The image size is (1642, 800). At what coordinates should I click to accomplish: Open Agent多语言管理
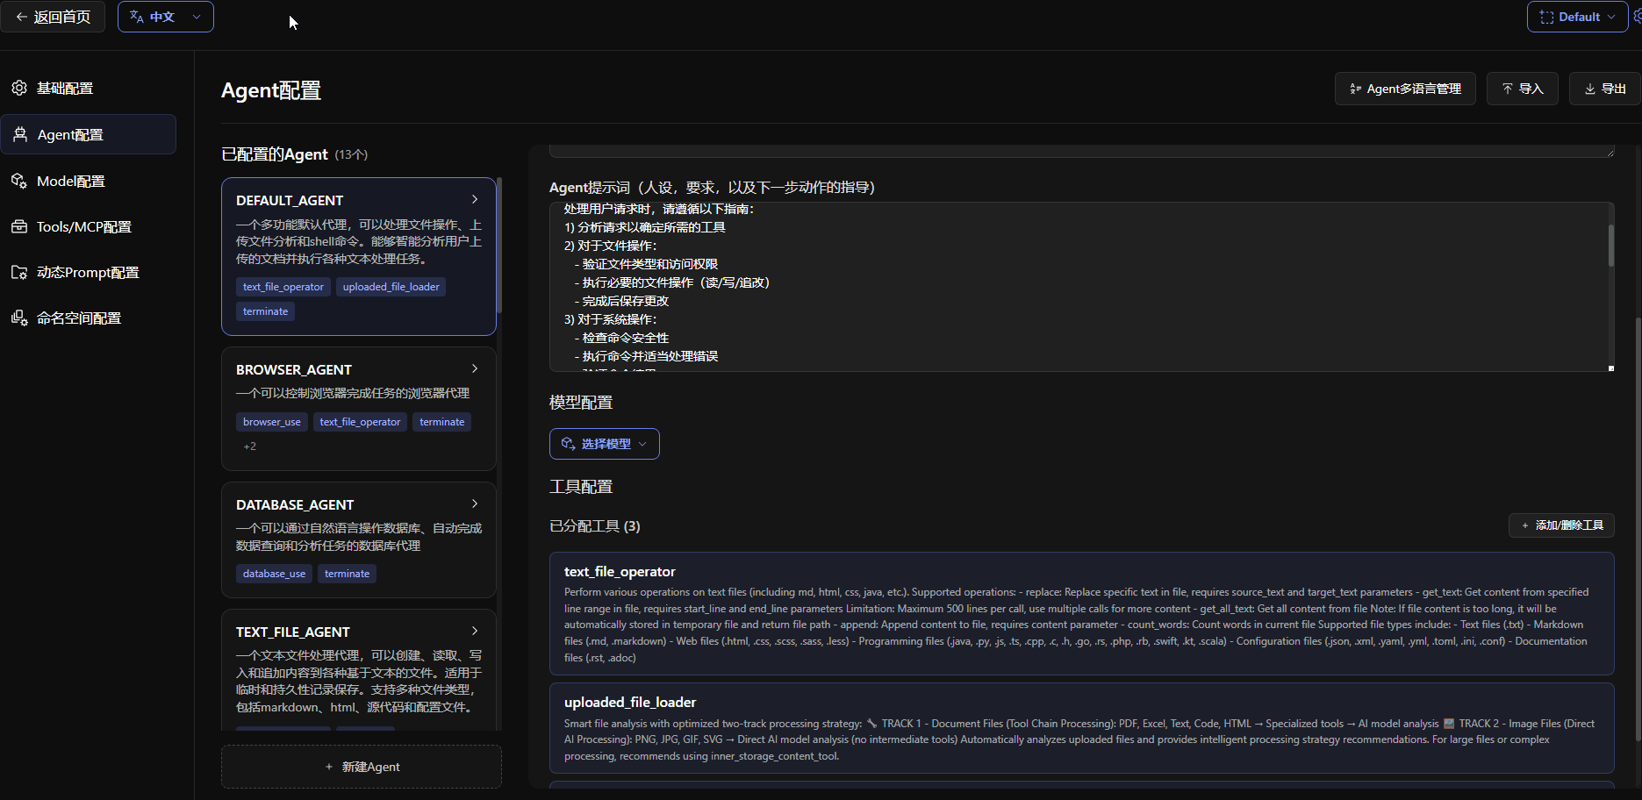tap(1404, 89)
